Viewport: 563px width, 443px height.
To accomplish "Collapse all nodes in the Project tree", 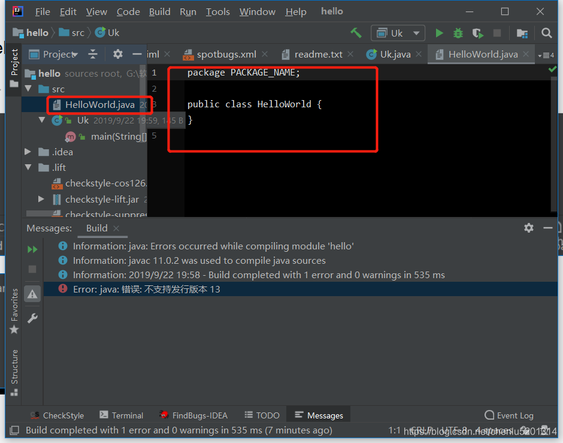I will [x=93, y=54].
